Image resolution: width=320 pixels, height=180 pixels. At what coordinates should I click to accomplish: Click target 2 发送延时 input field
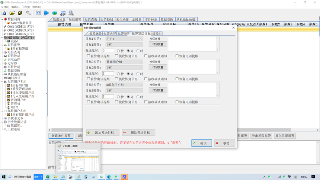pos(108,74)
